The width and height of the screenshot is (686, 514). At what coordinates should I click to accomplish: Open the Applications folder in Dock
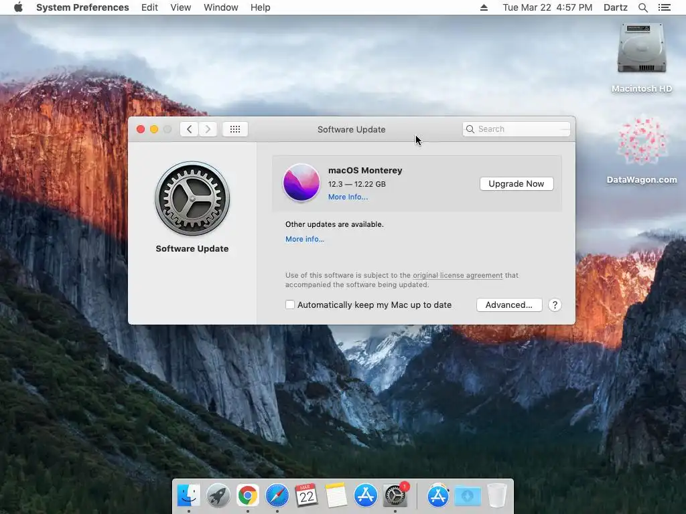coord(438,495)
